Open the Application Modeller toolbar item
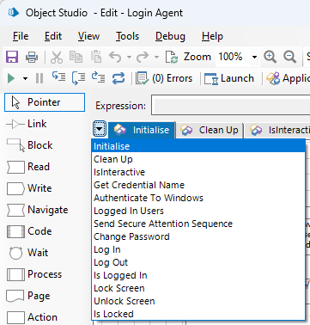310x325 pixels. coord(288,78)
